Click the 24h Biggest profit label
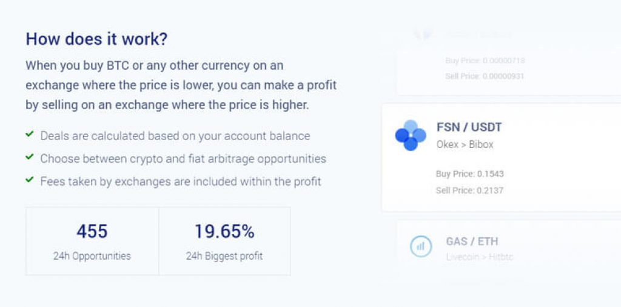 pos(224,256)
